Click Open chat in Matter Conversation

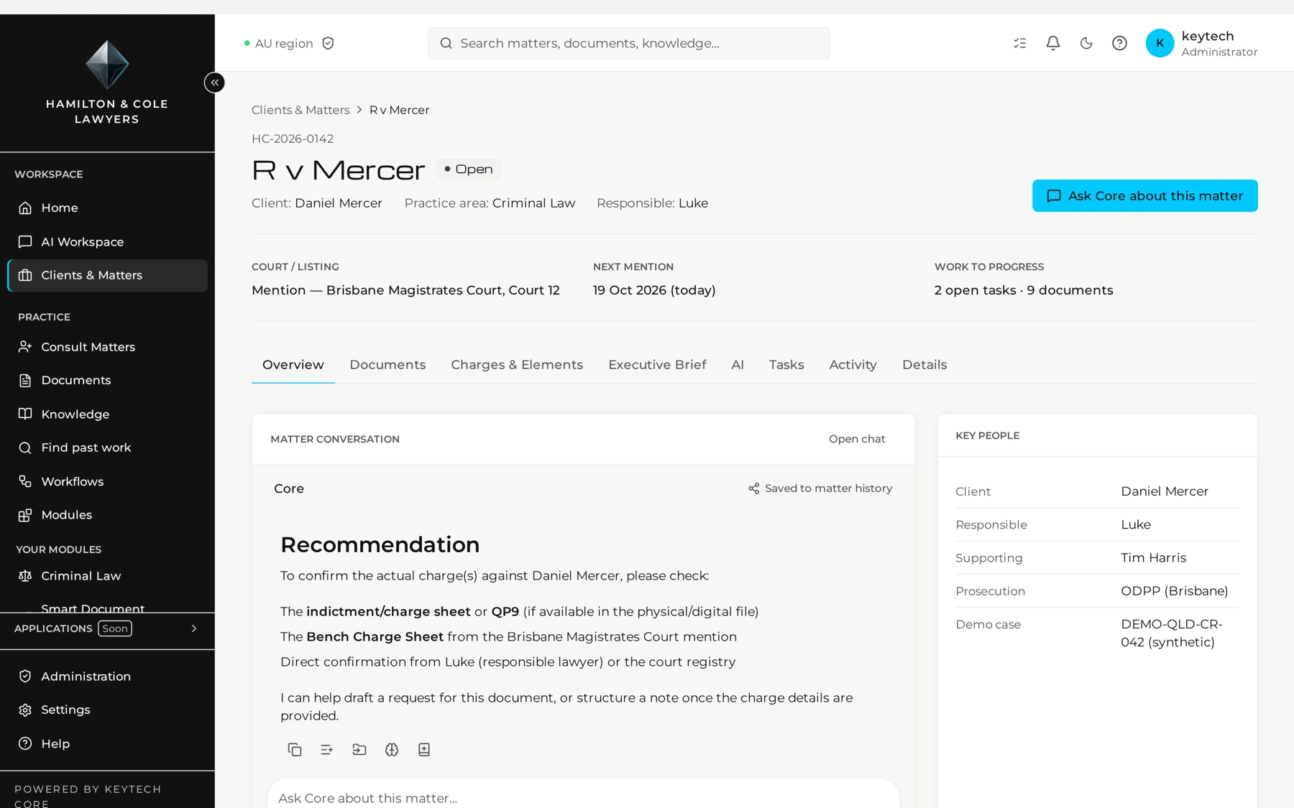[x=857, y=439]
